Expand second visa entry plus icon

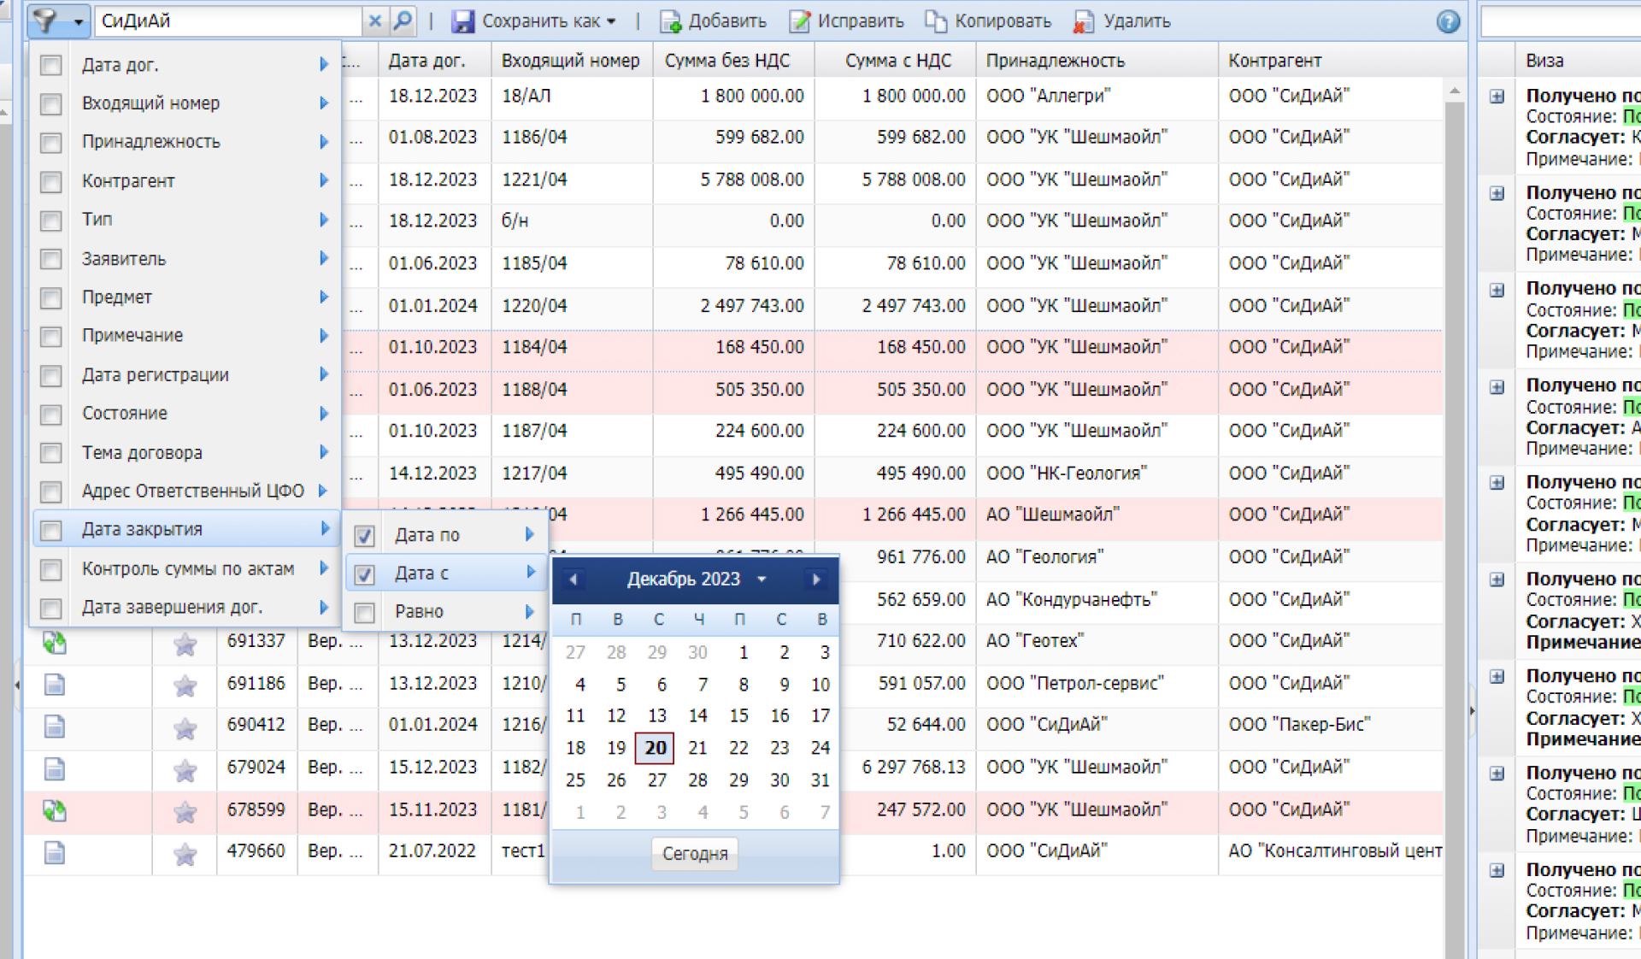point(1497,193)
